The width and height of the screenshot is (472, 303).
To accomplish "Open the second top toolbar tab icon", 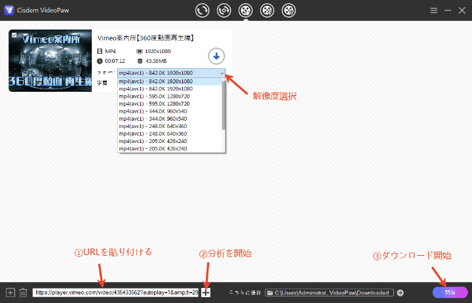I will [x=224, y=10].
